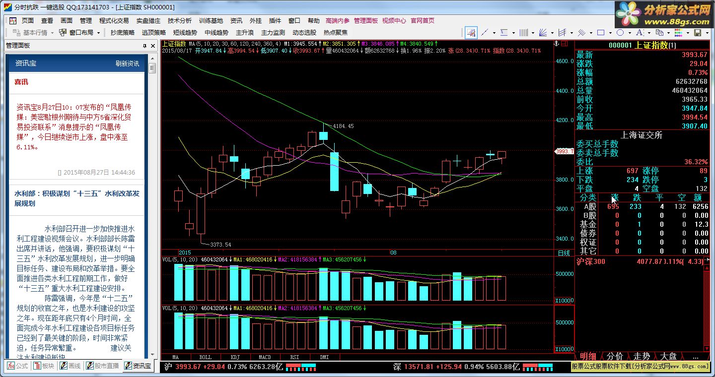Click the 逃顶策略 toolbar button
Viewport: 715px width, 377px height.
click(154, 33)
